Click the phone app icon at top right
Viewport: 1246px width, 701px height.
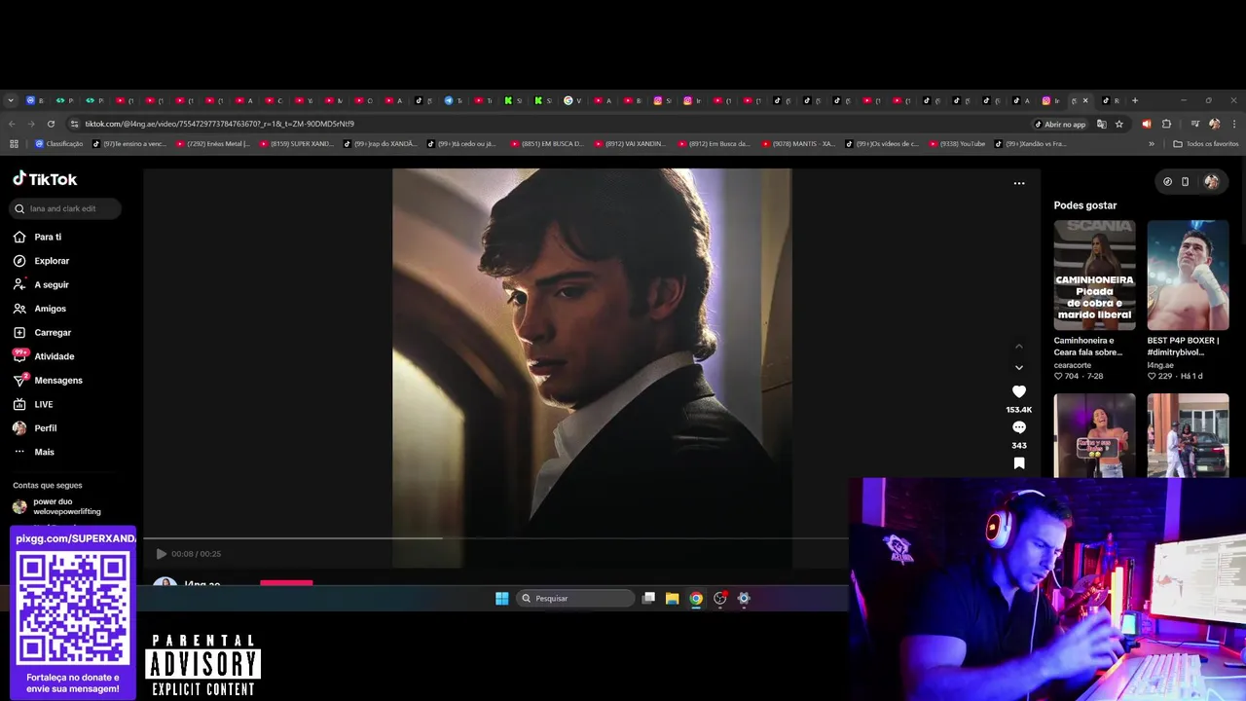tap(1185, 181)
